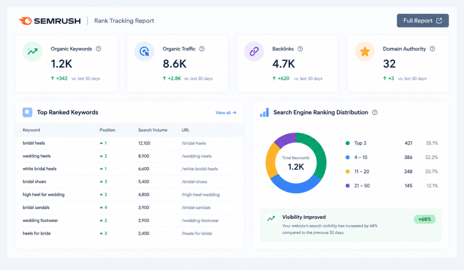
Task: Click the Semrush flame logo
Action: pos(25,21)
